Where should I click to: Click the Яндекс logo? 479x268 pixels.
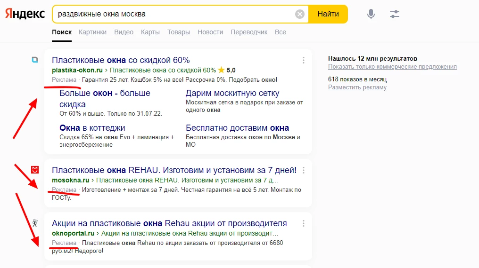(25, 14)
